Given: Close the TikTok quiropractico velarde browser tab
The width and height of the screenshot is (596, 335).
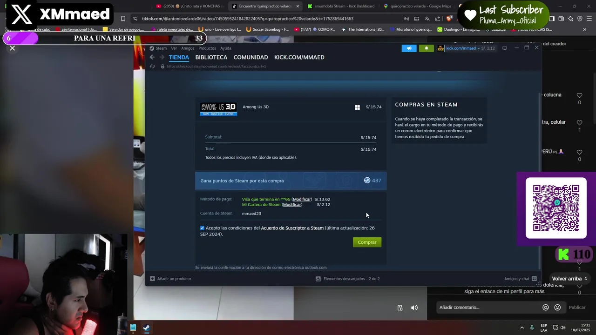Looking at the screenshot, I should [x=297, y=6].
